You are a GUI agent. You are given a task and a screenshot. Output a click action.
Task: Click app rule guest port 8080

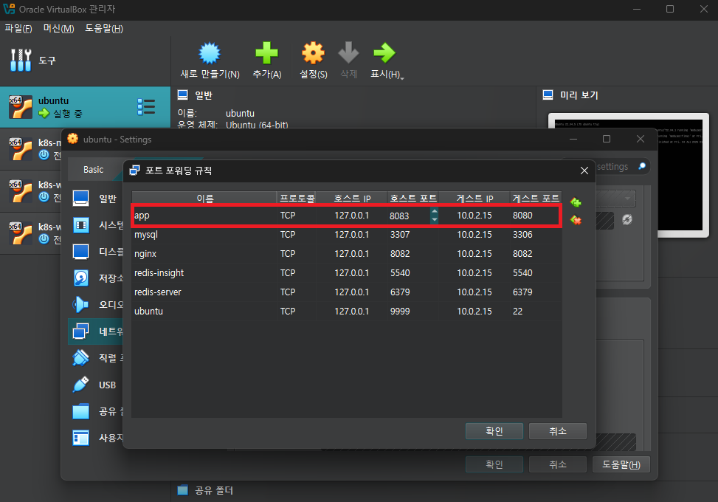click(535, 216)
